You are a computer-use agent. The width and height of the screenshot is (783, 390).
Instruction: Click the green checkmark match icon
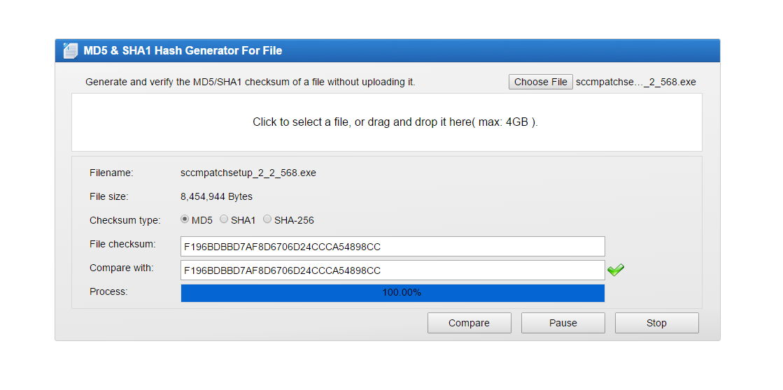616,270
